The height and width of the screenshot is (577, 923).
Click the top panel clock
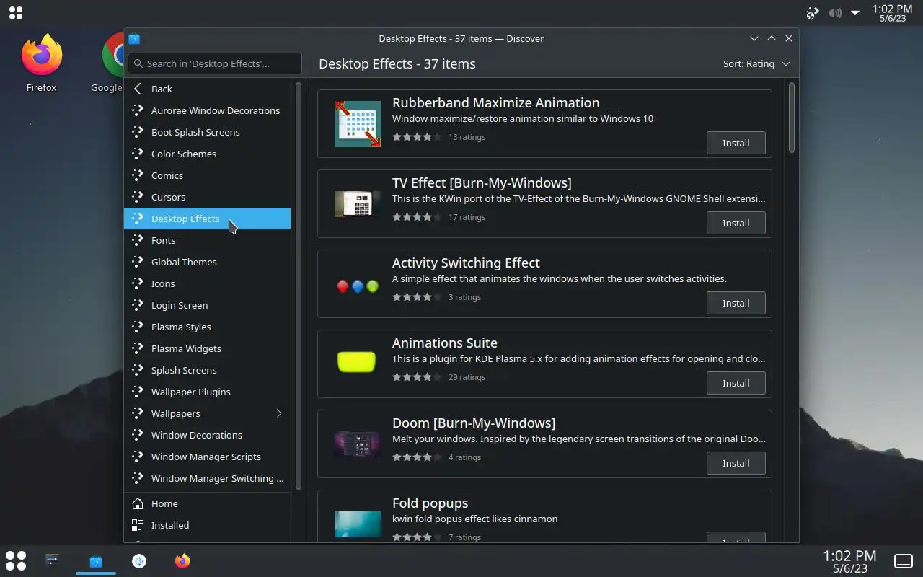(892, 13)
